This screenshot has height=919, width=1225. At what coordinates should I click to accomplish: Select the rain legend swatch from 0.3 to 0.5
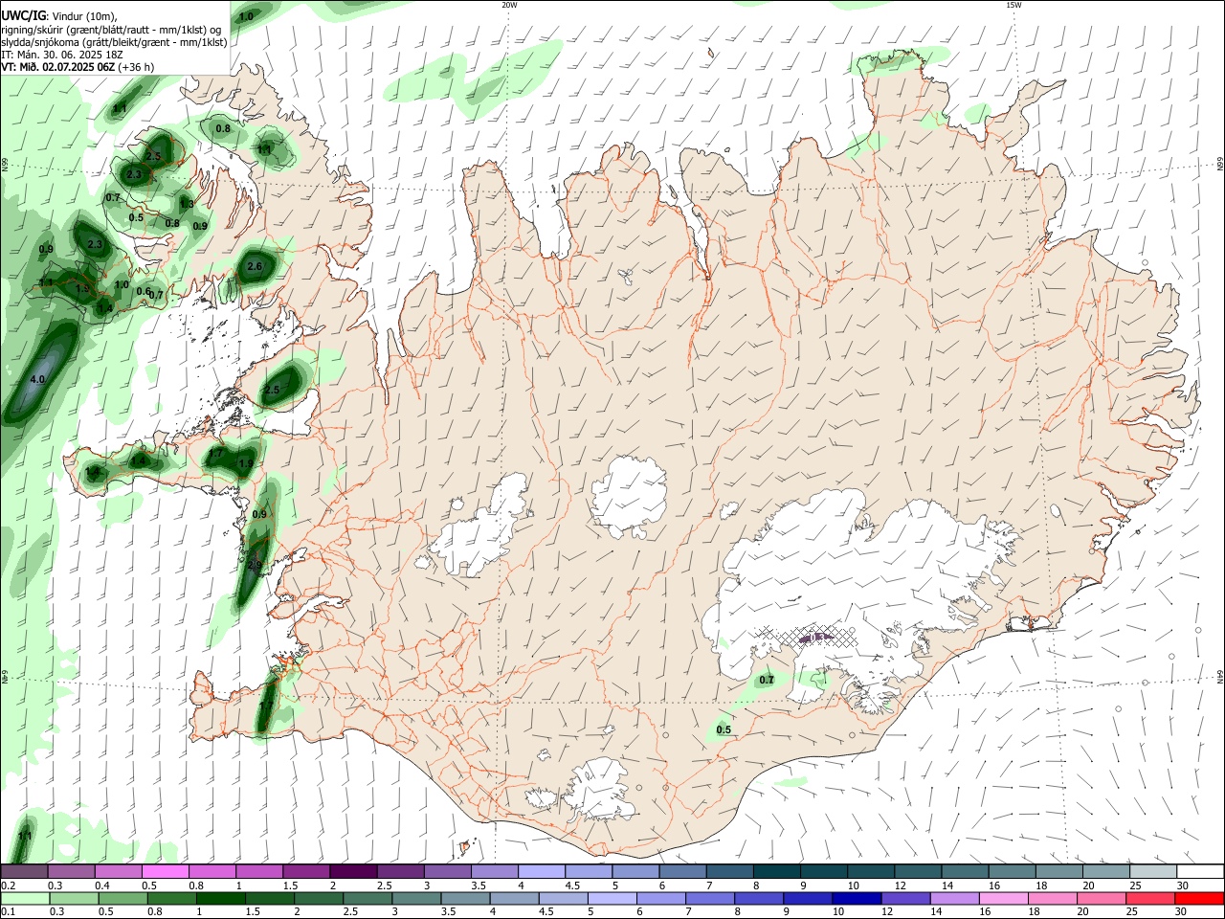[73, 898]
